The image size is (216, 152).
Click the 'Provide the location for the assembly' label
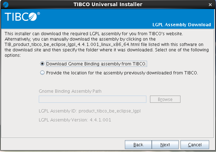coord(122,73)
